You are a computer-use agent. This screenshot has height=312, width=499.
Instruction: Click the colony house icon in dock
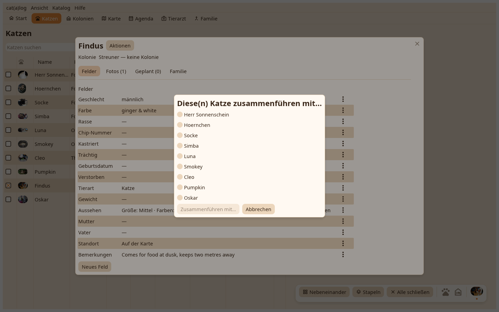(x=458, y=292)
